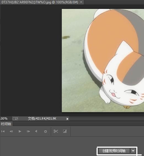Advance to next frame
The width and height of the screenshot is (144, 156).
pyautogui.click(x=28, y=131)
